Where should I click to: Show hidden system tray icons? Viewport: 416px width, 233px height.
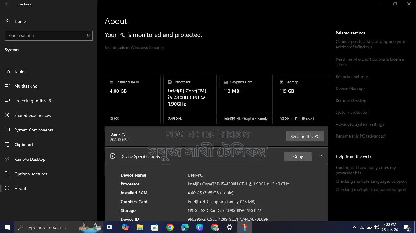coord(354,227)
